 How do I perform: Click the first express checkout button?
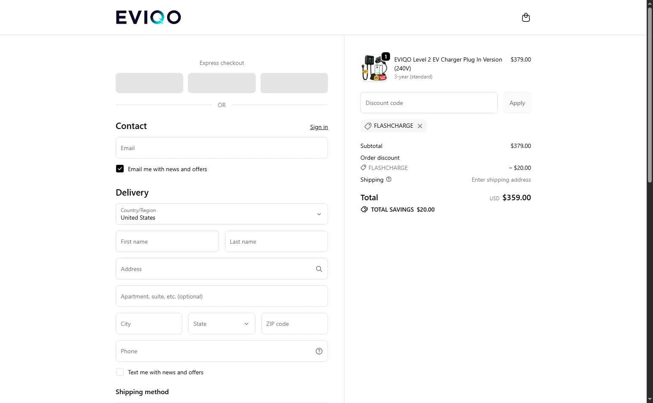point(149,83)
